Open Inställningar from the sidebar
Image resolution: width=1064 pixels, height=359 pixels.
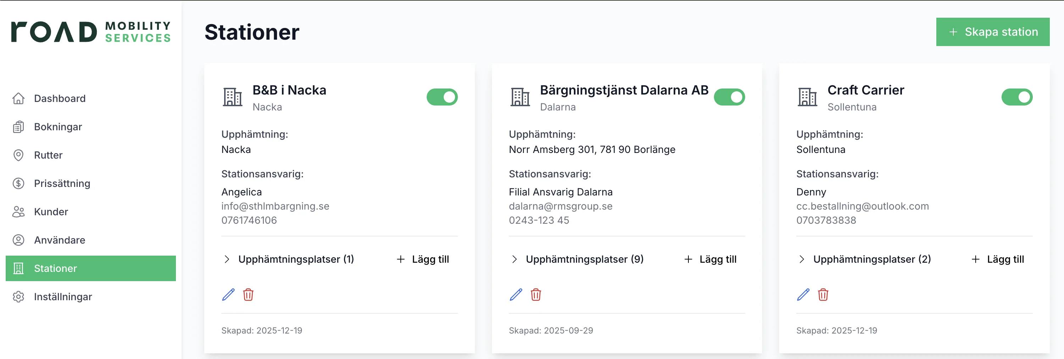pos(63,296)
